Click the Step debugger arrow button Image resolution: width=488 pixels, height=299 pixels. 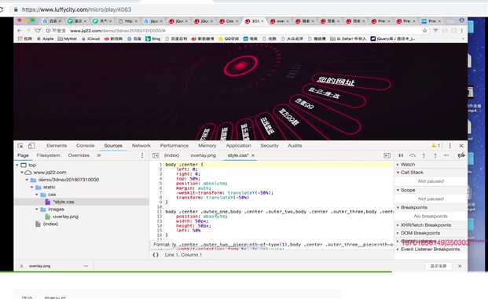[446, 155]
